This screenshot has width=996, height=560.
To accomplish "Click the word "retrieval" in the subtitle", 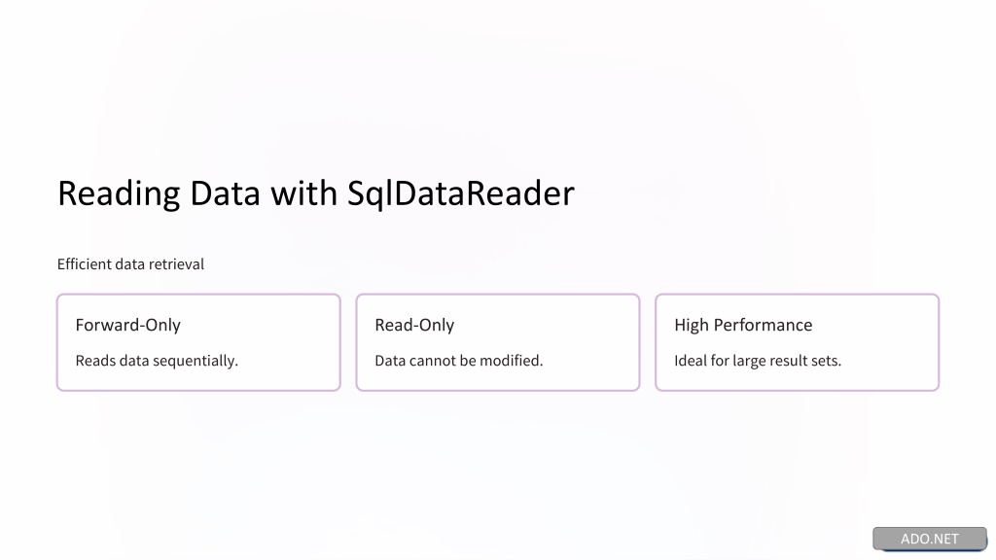I will click(x=175, y=264).
